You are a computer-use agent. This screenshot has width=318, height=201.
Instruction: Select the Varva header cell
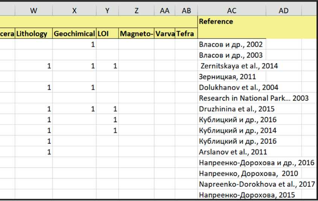[x=164, y=34]
